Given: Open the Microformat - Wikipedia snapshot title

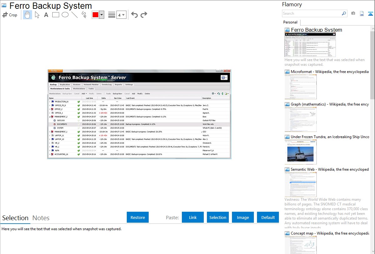Looking at the screenshot, I should click(x=330, y=72).
